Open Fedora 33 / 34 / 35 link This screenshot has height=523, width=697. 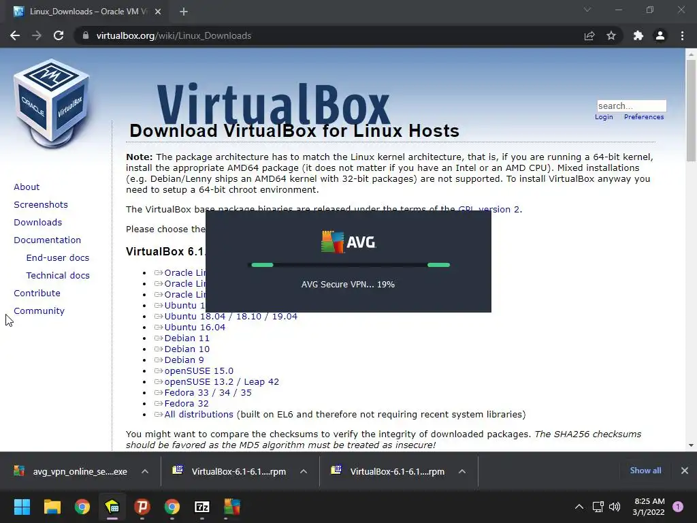tap(208, 393)
